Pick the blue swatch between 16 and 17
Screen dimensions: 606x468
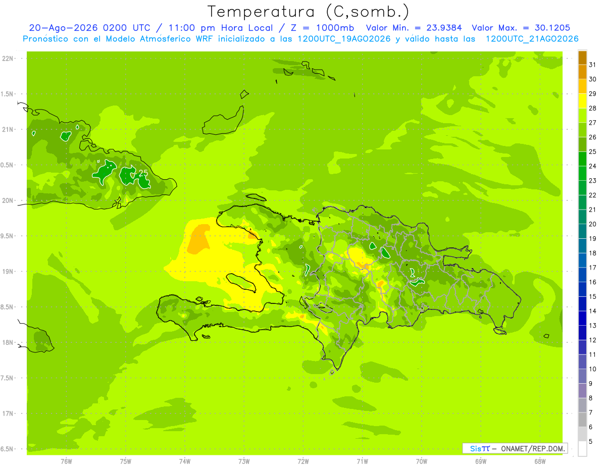(x=582, y=275)
